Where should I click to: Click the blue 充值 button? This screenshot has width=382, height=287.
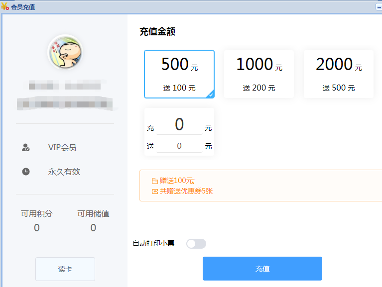[x=262, y=269]
